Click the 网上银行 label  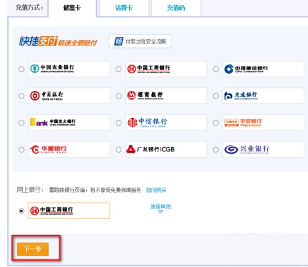[30, 189]
